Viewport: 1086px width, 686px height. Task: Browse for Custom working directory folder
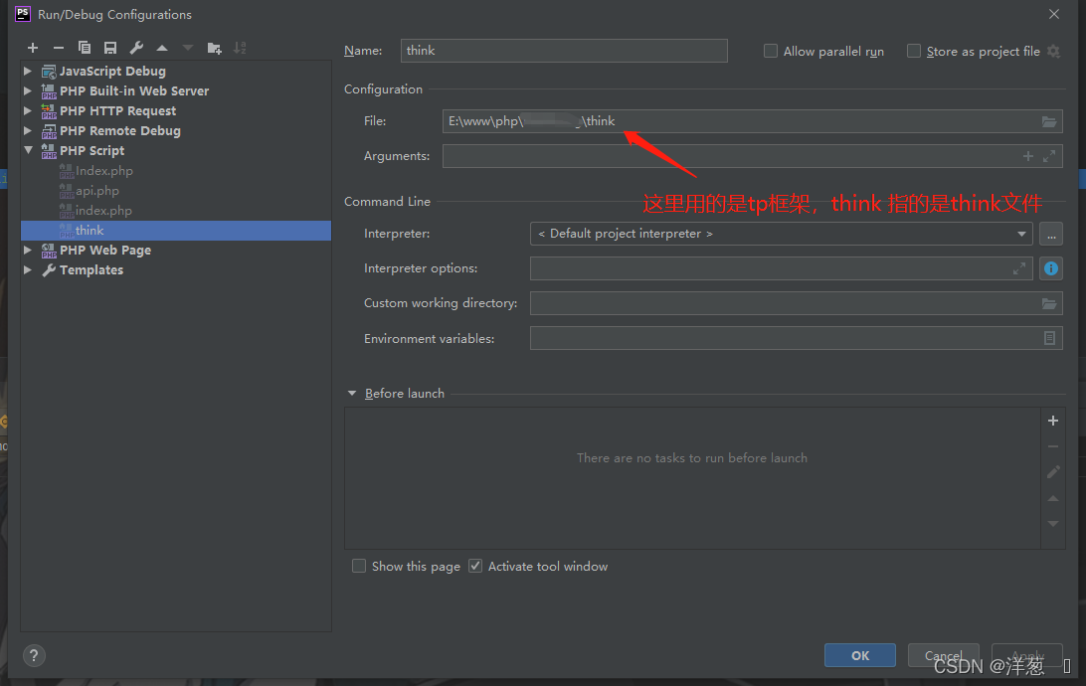pyautogui.click(x=1049, y=303)
